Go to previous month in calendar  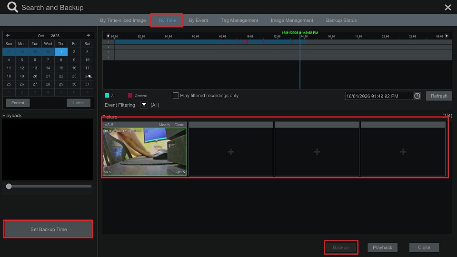point(8,35)
